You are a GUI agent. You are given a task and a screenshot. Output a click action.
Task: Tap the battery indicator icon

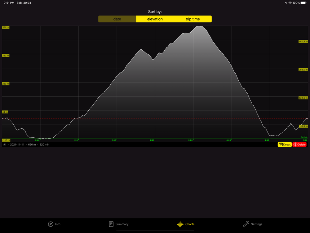click(303, 3)
